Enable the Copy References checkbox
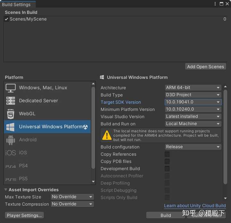Image resolution: width=231 pixels, height=223 pixels. pos(167,154)
